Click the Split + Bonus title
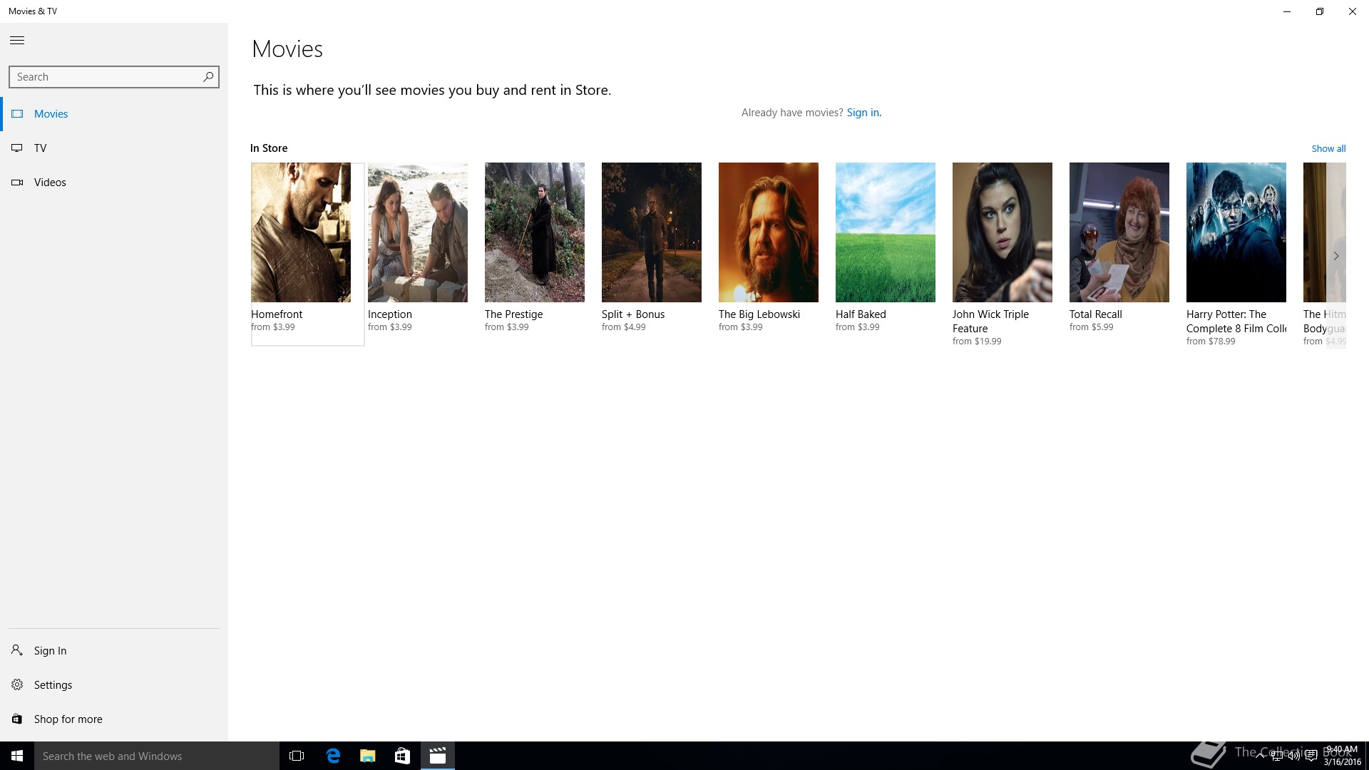This screenshot has height=770, width=1369. (633, 314)
